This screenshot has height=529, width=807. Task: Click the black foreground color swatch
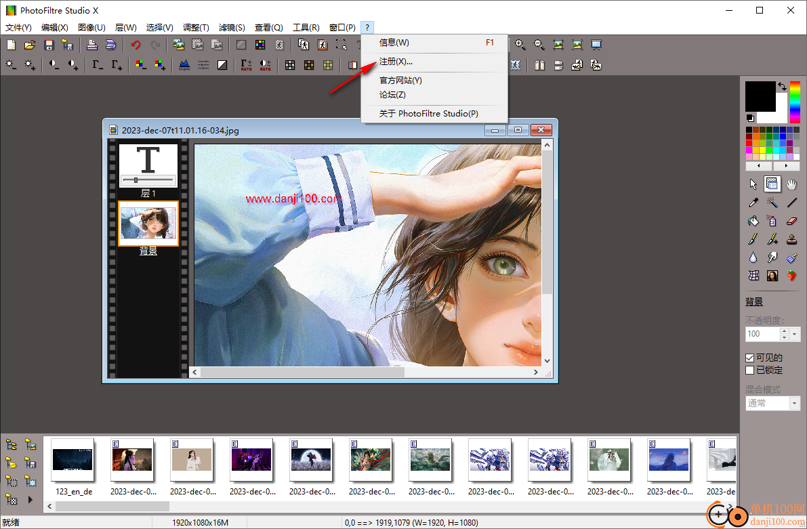click(x=760, y=96)
